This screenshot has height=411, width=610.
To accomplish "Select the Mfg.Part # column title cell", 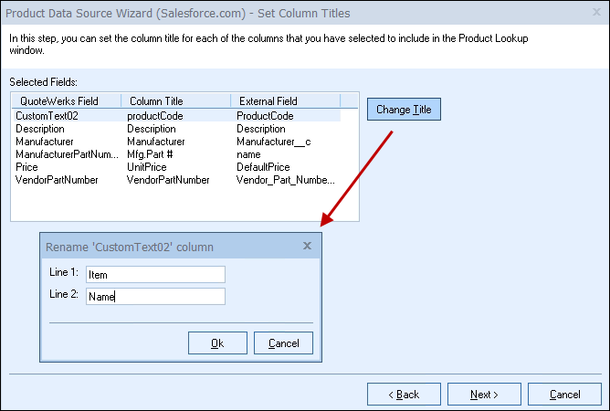I will (150, 154).
